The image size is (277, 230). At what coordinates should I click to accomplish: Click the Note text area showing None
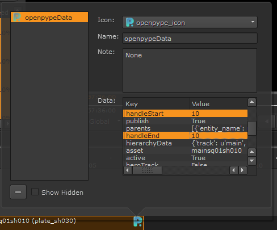coord(190,70)
